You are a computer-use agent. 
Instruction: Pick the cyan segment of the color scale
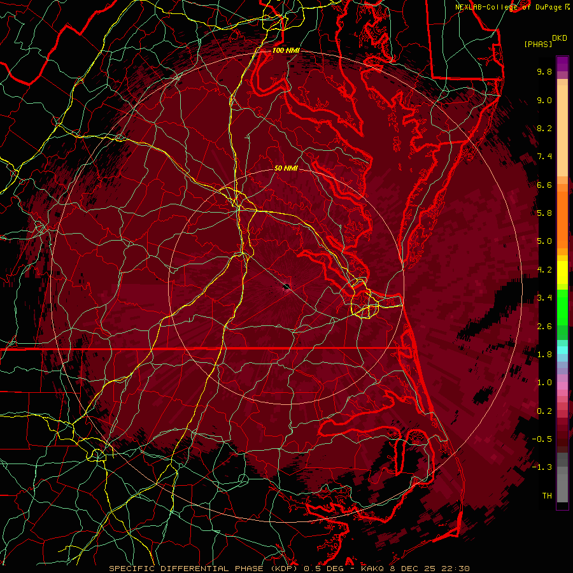tap(562, 350)
